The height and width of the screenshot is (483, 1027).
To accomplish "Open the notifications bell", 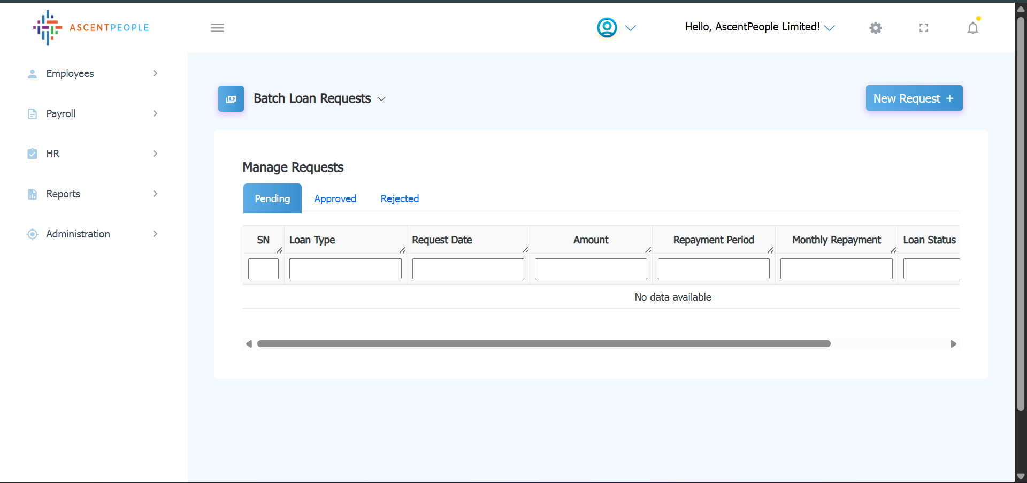I will 972,28.
